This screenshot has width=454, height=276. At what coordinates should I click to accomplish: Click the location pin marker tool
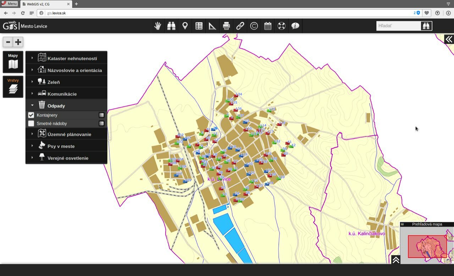tap(185, 26)
